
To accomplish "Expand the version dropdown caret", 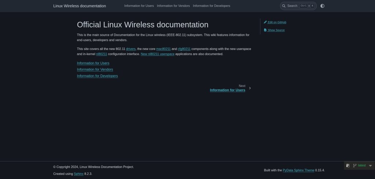I will coord(370,165).
